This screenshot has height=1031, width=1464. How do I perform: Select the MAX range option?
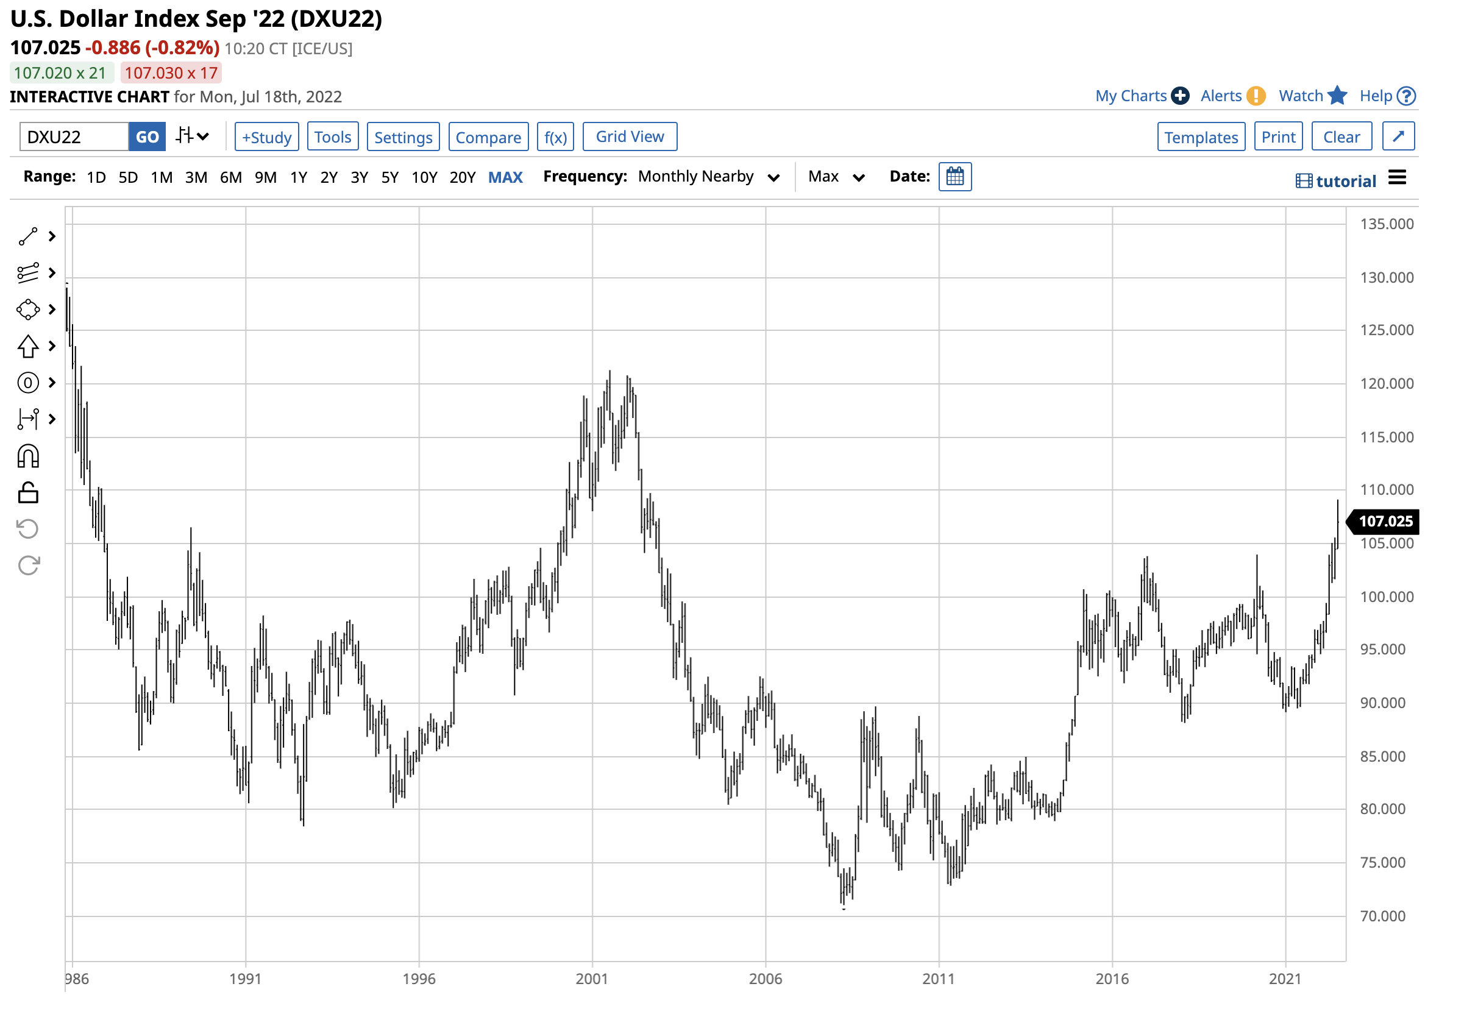coord(505,177)
